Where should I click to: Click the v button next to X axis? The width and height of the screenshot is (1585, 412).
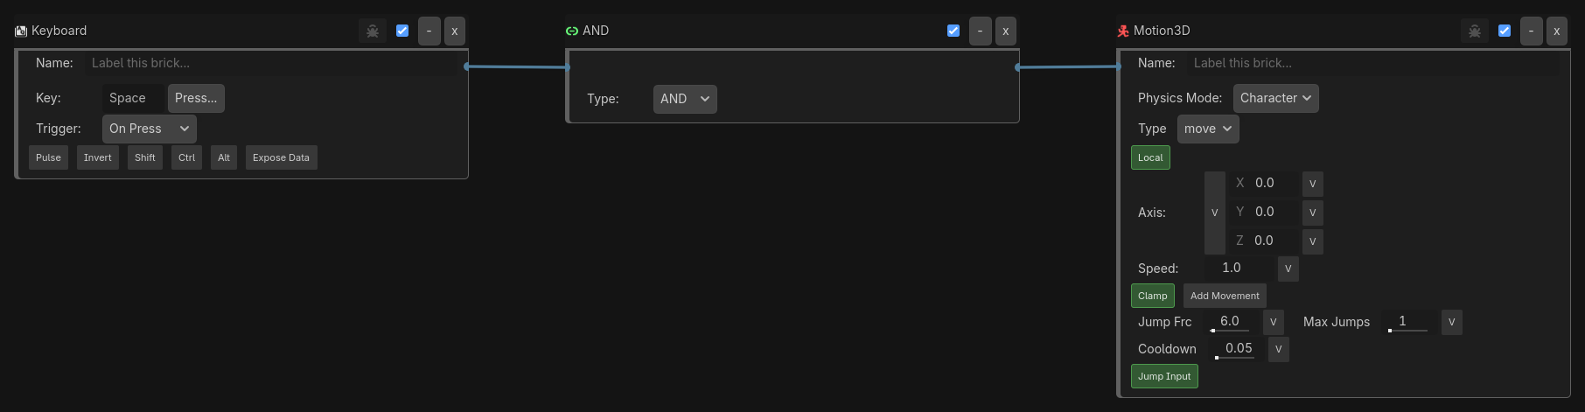click(1312, 184)
